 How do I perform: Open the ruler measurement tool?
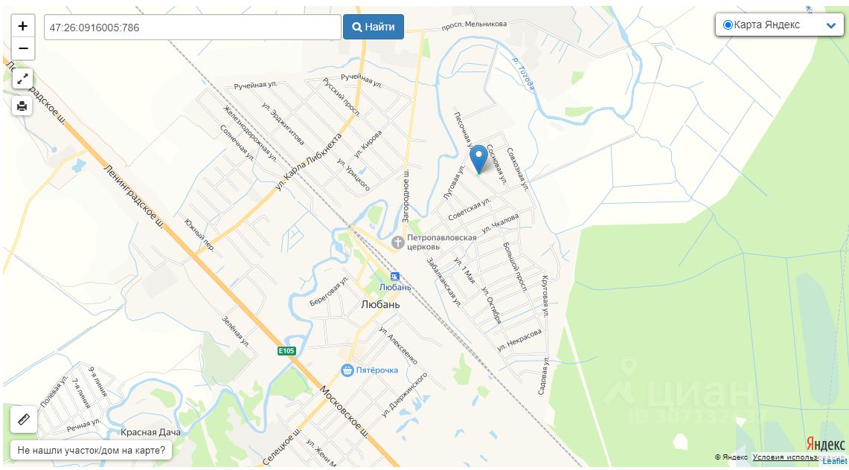(23, 419)
